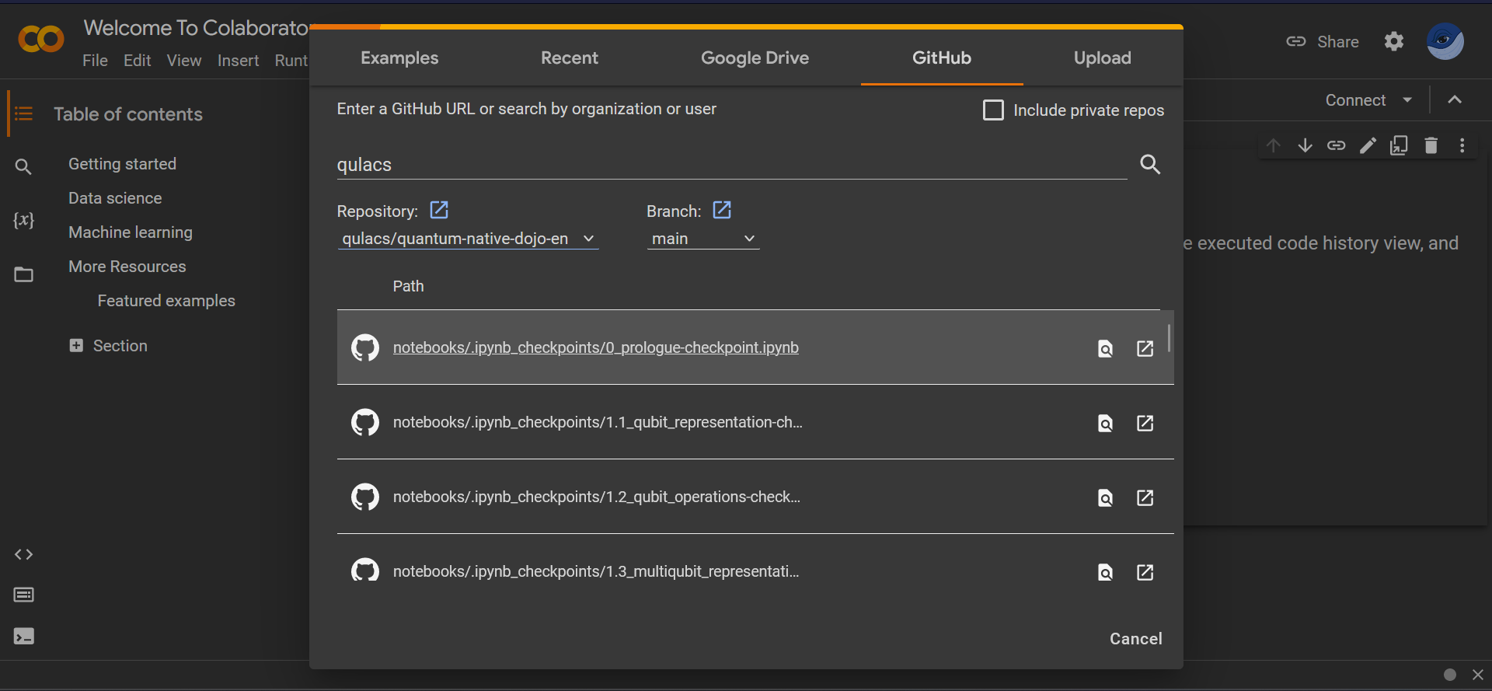Select the GitHub tab
The height and width of the screenshot is (691, 1492).
[942, 58]
